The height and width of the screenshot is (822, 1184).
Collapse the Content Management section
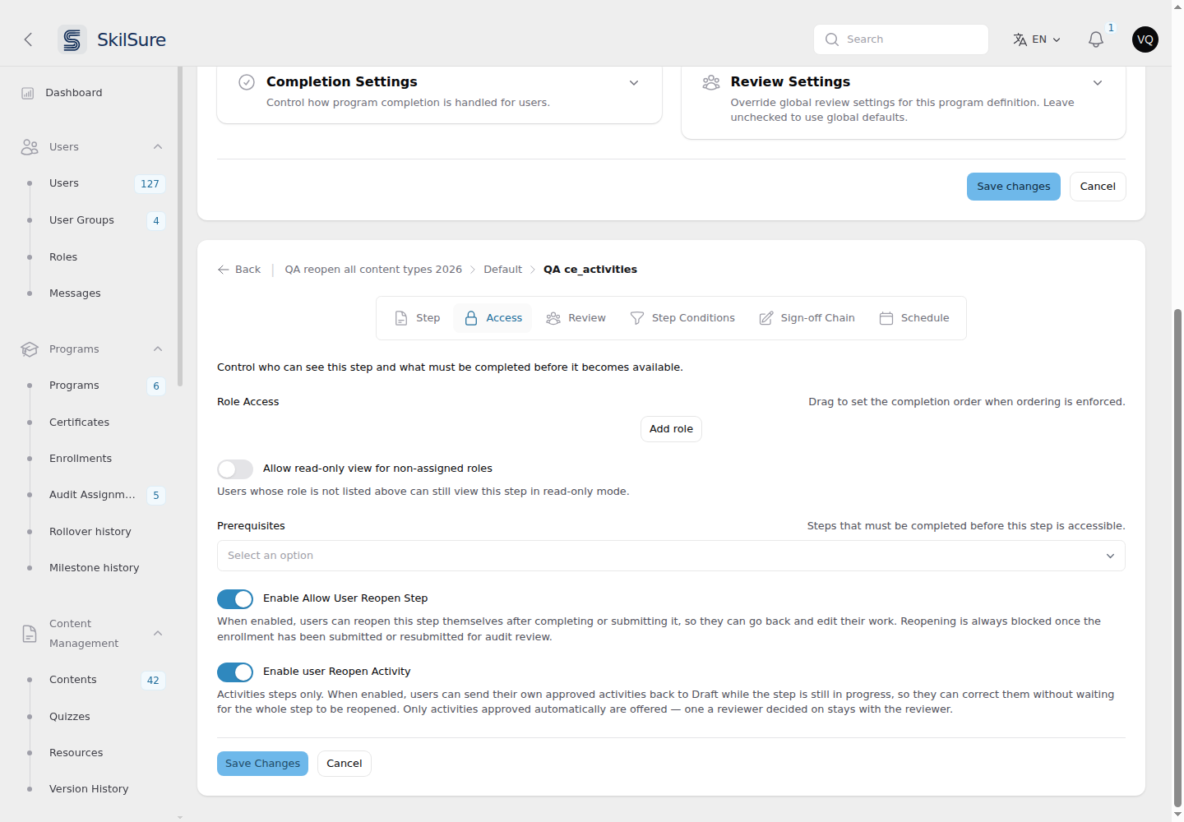(x=158, y=634)
